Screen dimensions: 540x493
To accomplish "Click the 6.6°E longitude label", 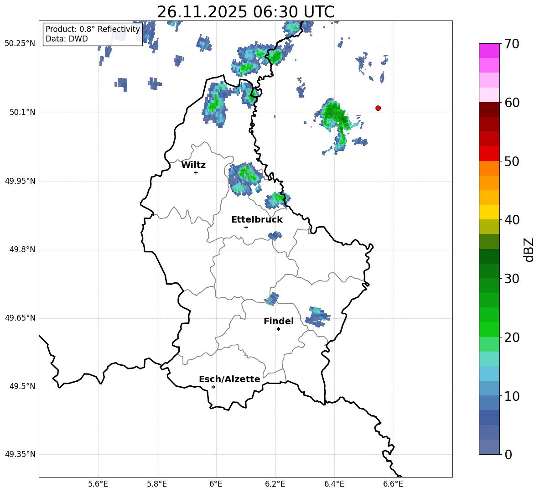I will coord(393,484).
